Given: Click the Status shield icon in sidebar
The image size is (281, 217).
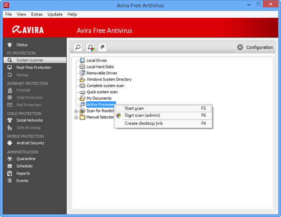Looking at the screenshot, I should 10,45.
